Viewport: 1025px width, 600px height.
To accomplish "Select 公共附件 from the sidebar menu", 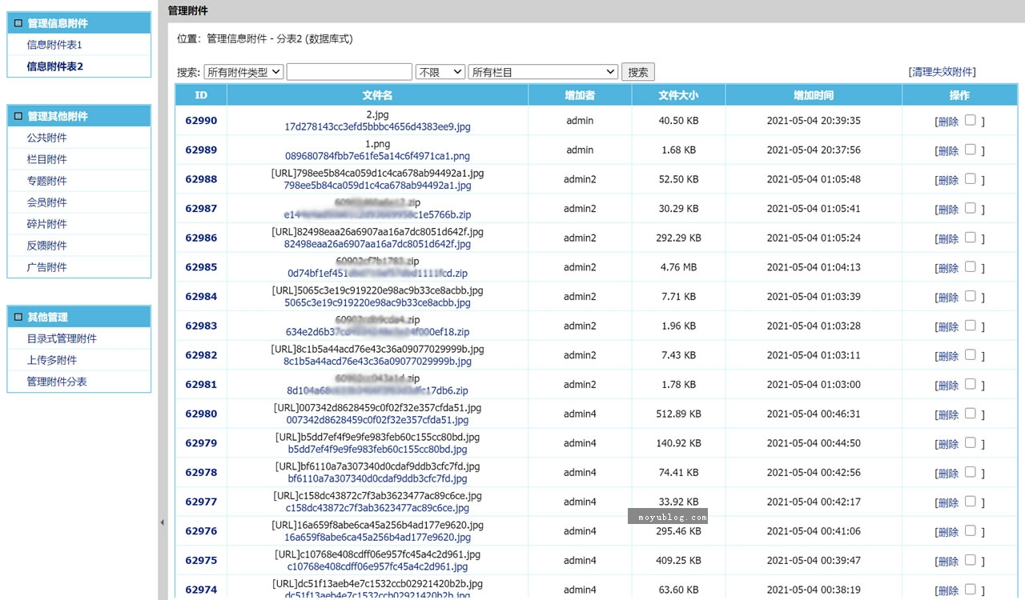I will coord(46,137).
